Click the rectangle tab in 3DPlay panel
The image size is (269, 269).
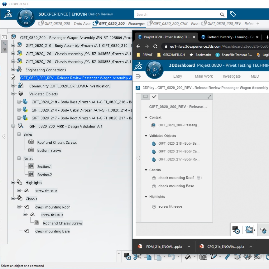coord(146,97)
